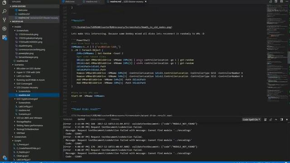The height and width of the screenshot is (163, 290).
Task: Open the Manage gear at the activity bar bottom
Action: 4,158
